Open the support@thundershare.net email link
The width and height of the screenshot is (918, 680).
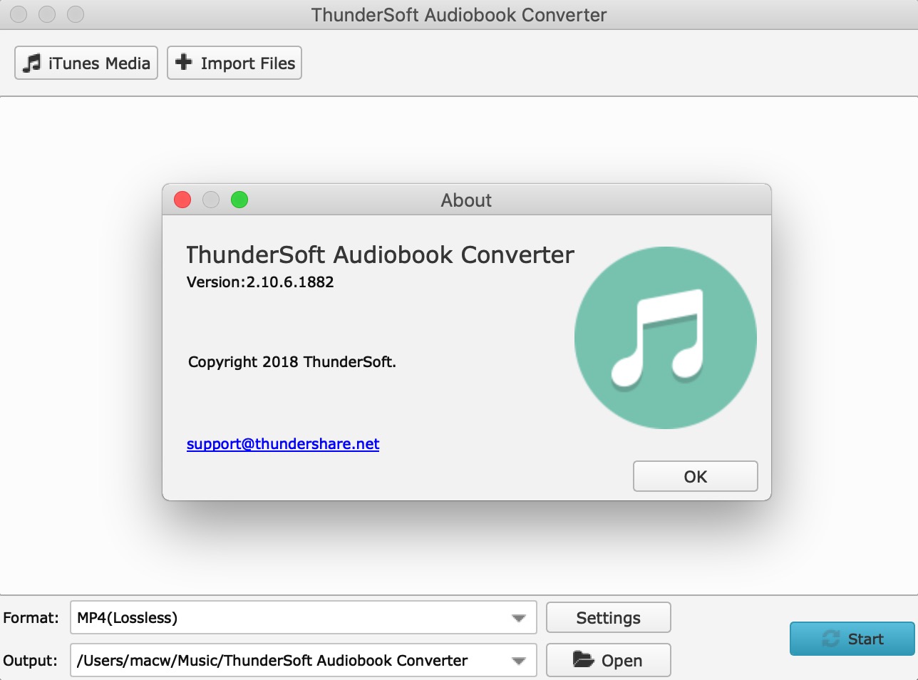coord(283,444)
